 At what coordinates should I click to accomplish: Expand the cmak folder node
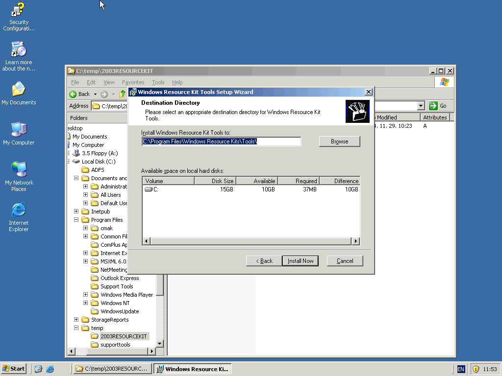pos(85,228)
